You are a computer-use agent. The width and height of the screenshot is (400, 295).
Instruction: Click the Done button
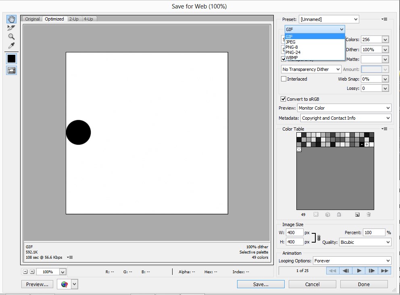[x=364, y=284]
